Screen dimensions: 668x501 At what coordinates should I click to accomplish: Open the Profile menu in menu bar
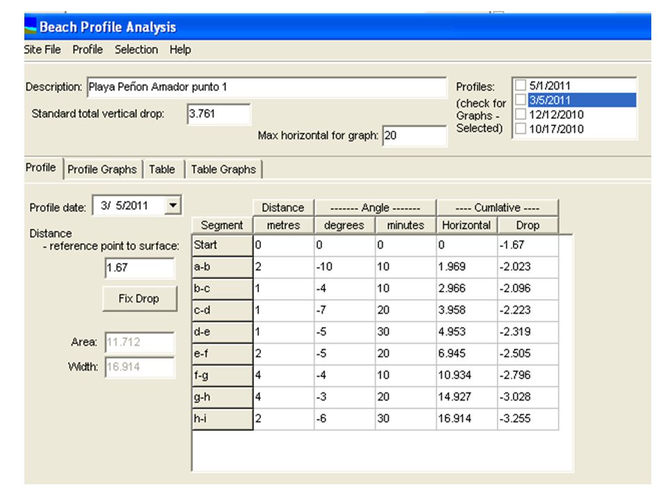88,49
